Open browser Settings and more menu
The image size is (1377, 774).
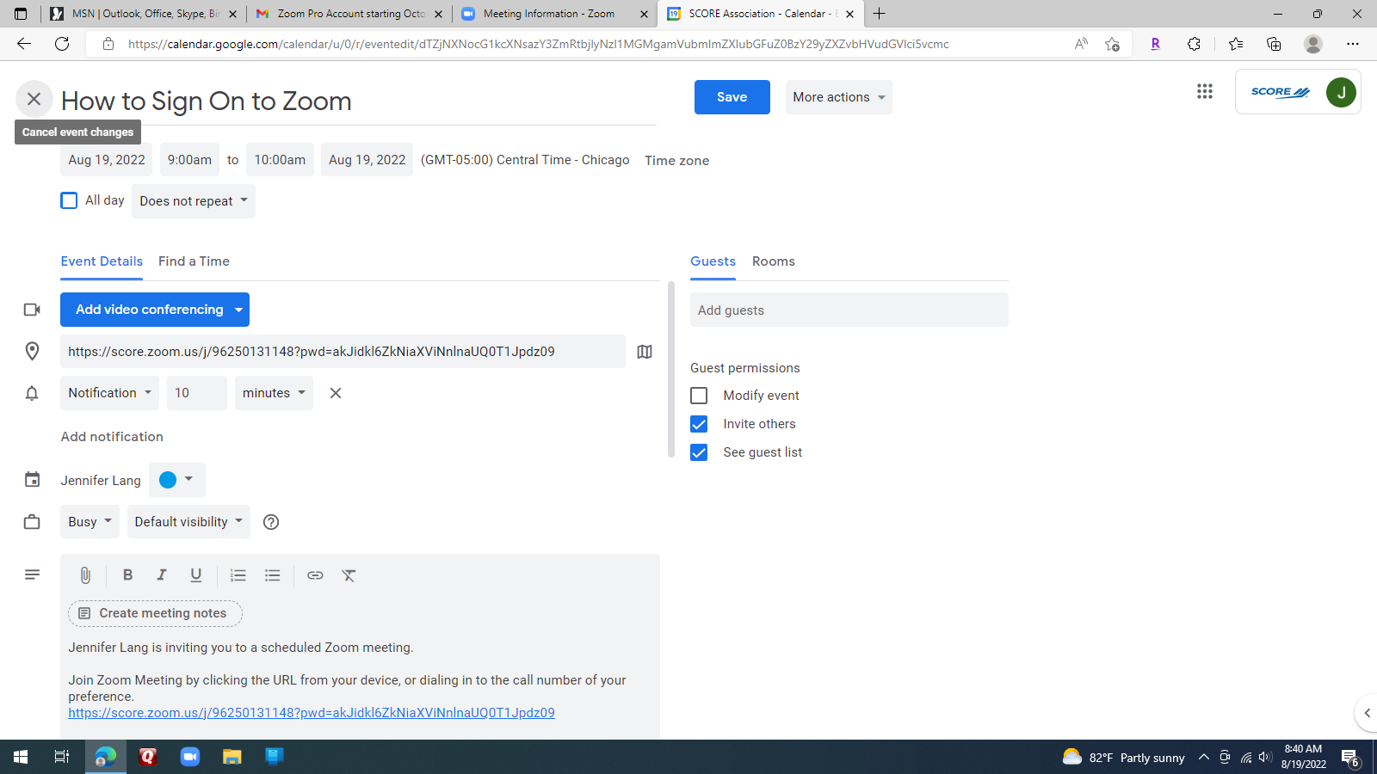click(x=1353, y=44)
